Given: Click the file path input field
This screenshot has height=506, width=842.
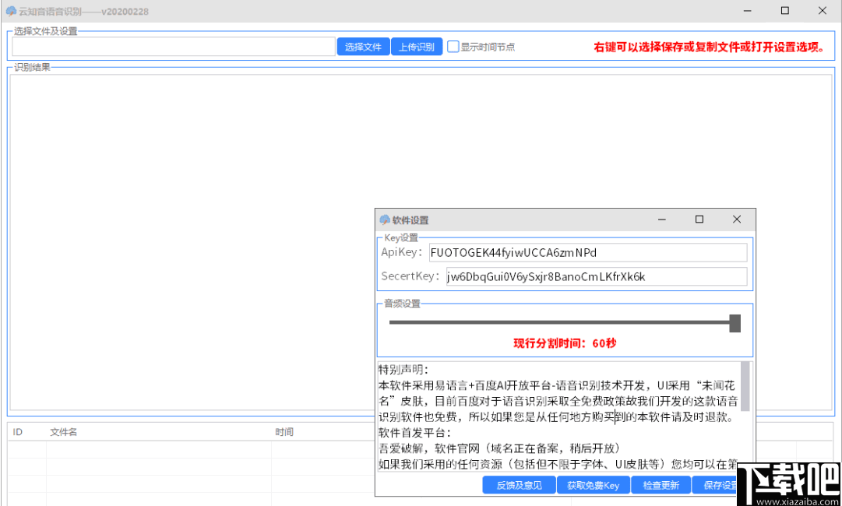Looking at the screenshot, I should point(171,47).
